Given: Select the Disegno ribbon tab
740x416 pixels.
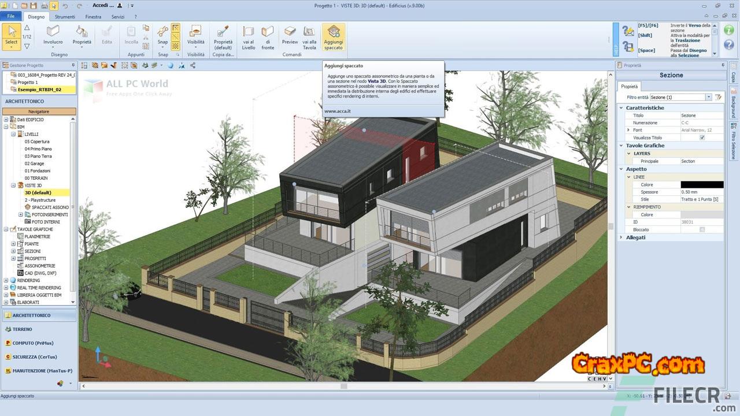Looking at the screenshot, I should point(36,17).
